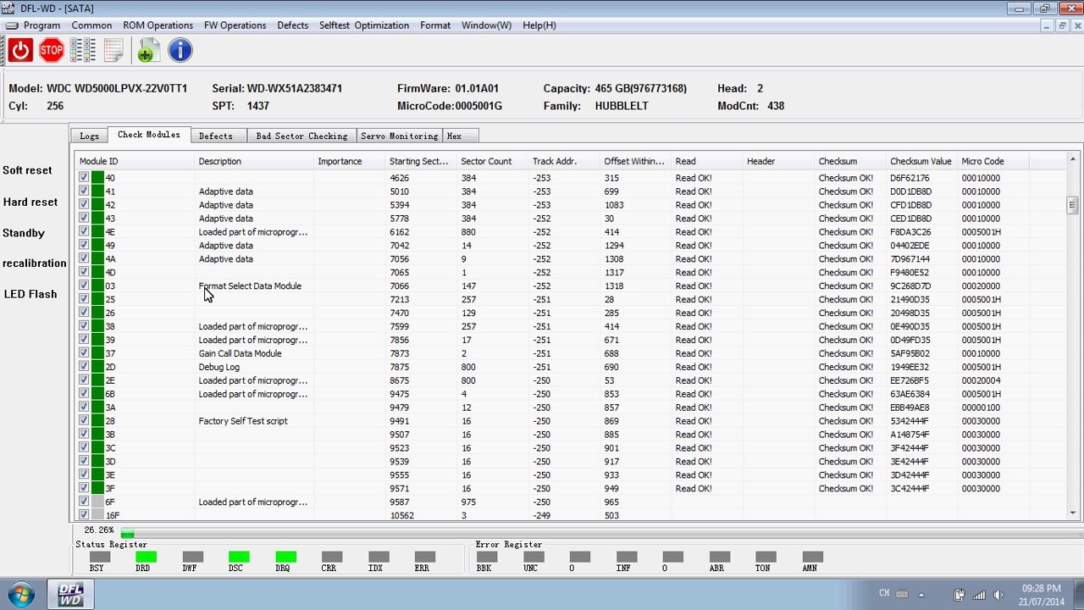The height and width of the screenshot is (610, 1084).
Task: Click the AMN error register indicator
Action: (x=812, y=557)
